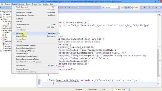
Task: Click the Save icon in toolbar
Action: click(3, 7)
